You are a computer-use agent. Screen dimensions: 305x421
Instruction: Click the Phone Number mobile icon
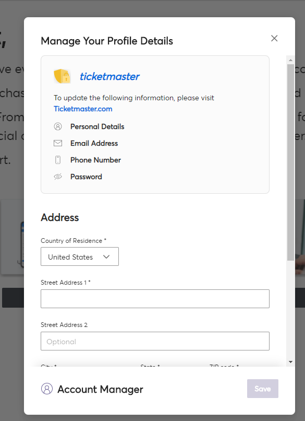tap(58, 160)
